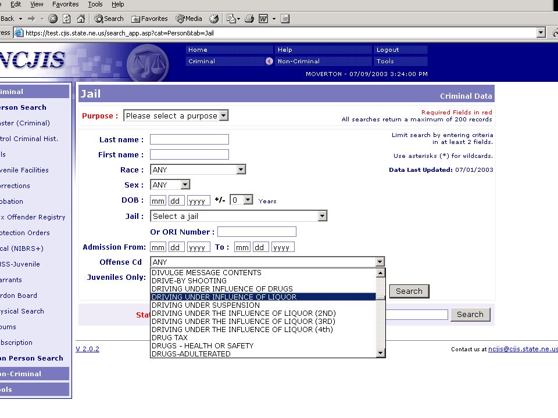Open Juvenile Facilities in sidebar

tap(24, 170)
